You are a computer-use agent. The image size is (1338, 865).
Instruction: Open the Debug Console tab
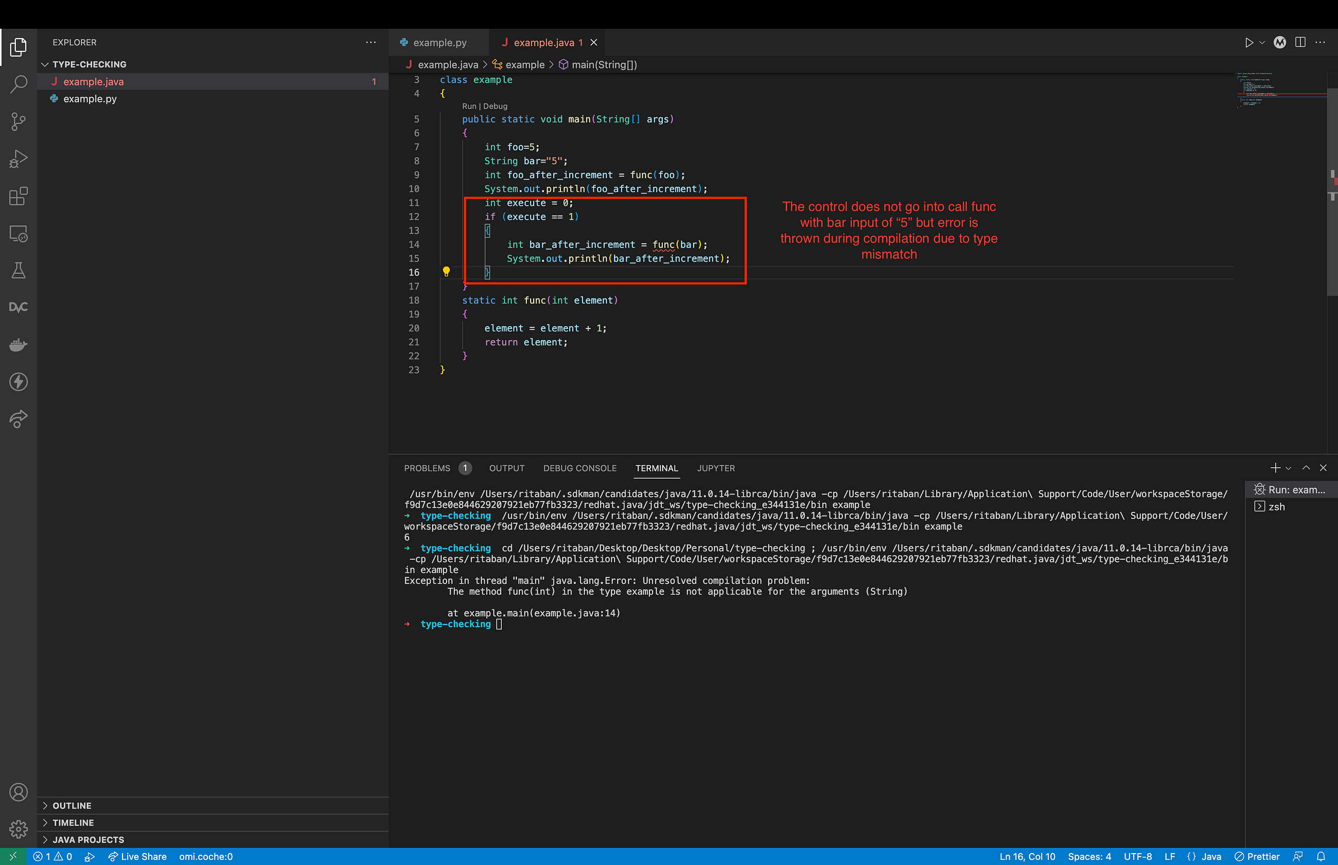pyautogui.click(x=579, y=468)
